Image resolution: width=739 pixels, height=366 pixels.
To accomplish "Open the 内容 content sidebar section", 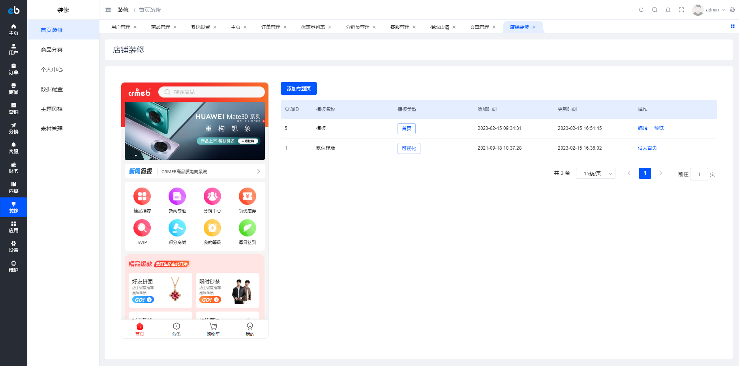I will click(13, 188).
